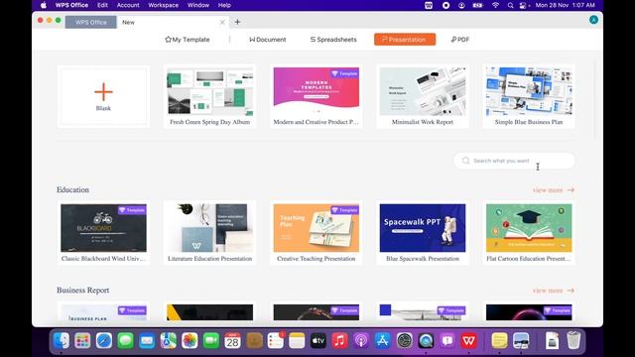The image size is (635, 357).
Task: Open Creative Teaching Presentation template
Action: [x=316, y=233]
